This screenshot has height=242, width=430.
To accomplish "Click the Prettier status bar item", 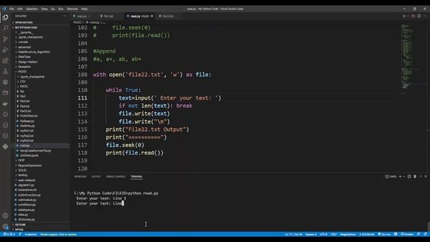I will point(407,235).
